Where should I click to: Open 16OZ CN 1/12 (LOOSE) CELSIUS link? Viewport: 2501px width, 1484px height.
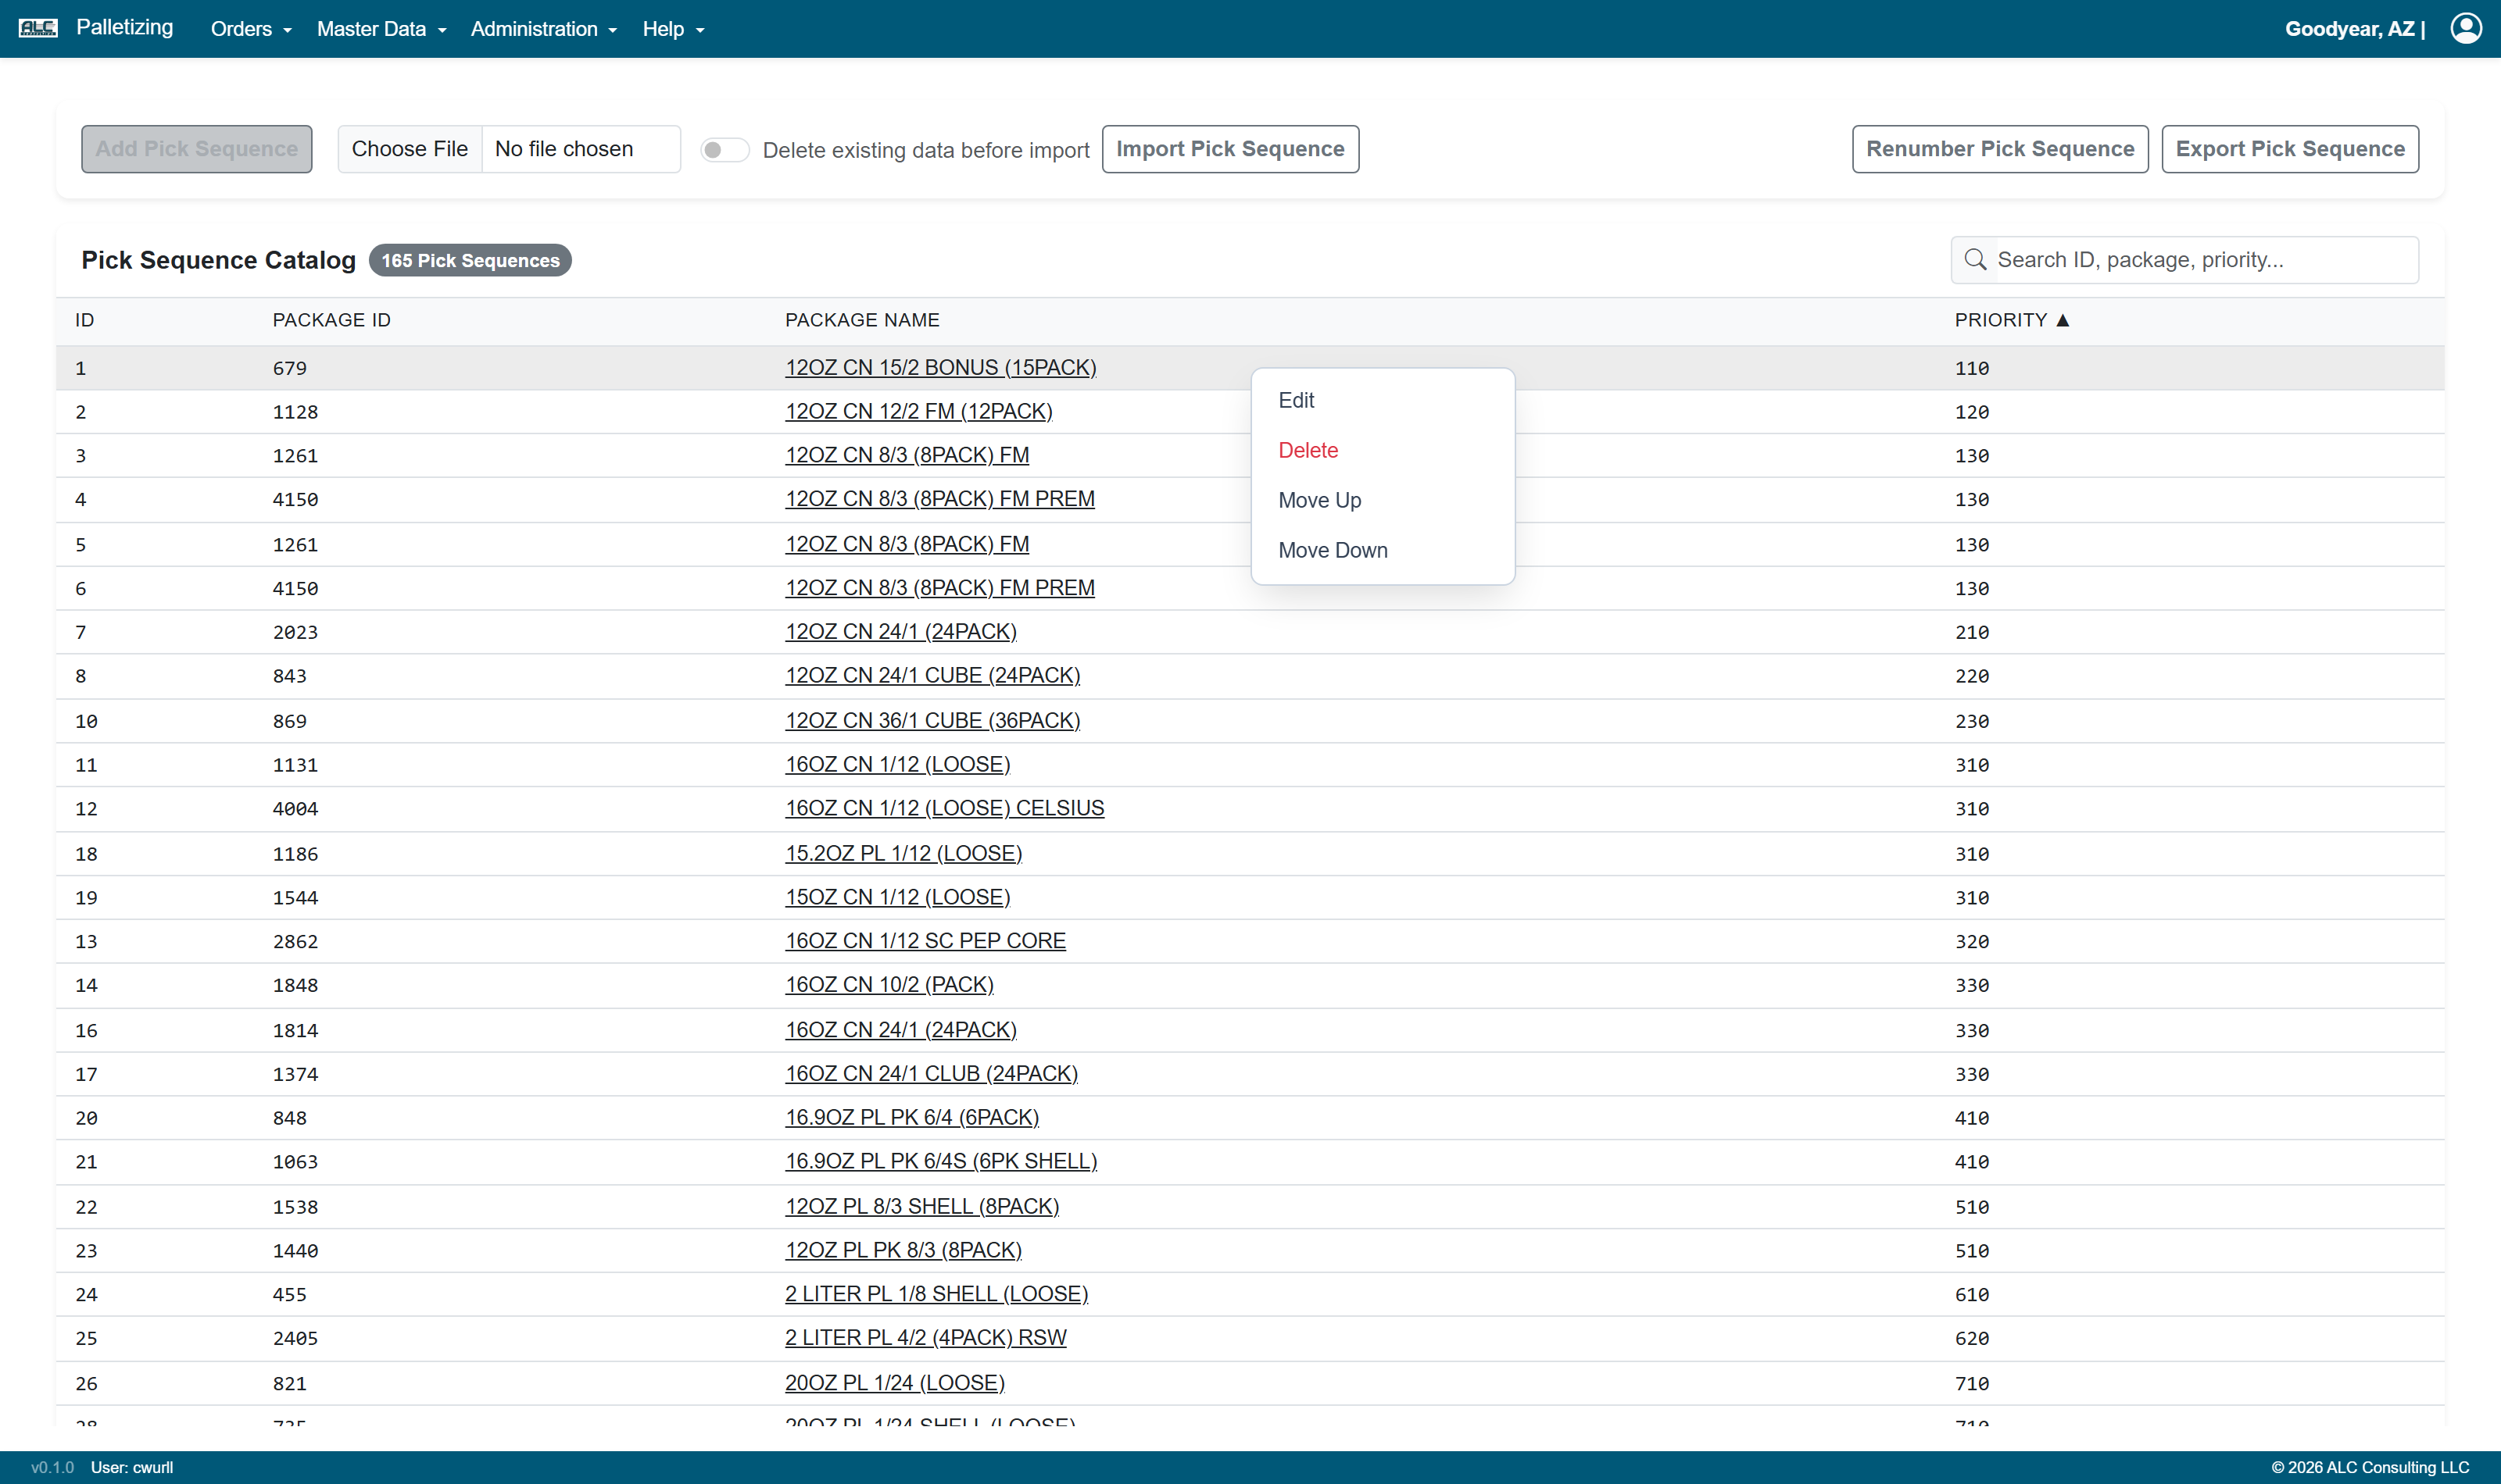(944, 808)
